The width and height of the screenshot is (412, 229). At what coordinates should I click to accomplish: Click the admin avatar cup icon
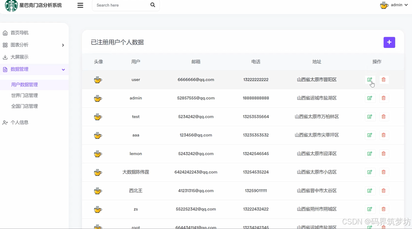384,5
